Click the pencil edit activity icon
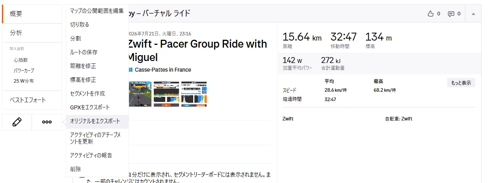This screenshot has width=489, height=183. pos(17,122)
